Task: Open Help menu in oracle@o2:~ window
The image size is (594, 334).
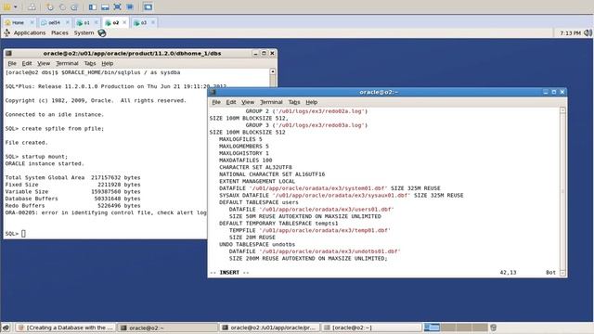Action: tap(312, 102)
